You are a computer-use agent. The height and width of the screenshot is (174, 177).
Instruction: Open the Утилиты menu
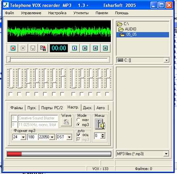coord(81,13)
